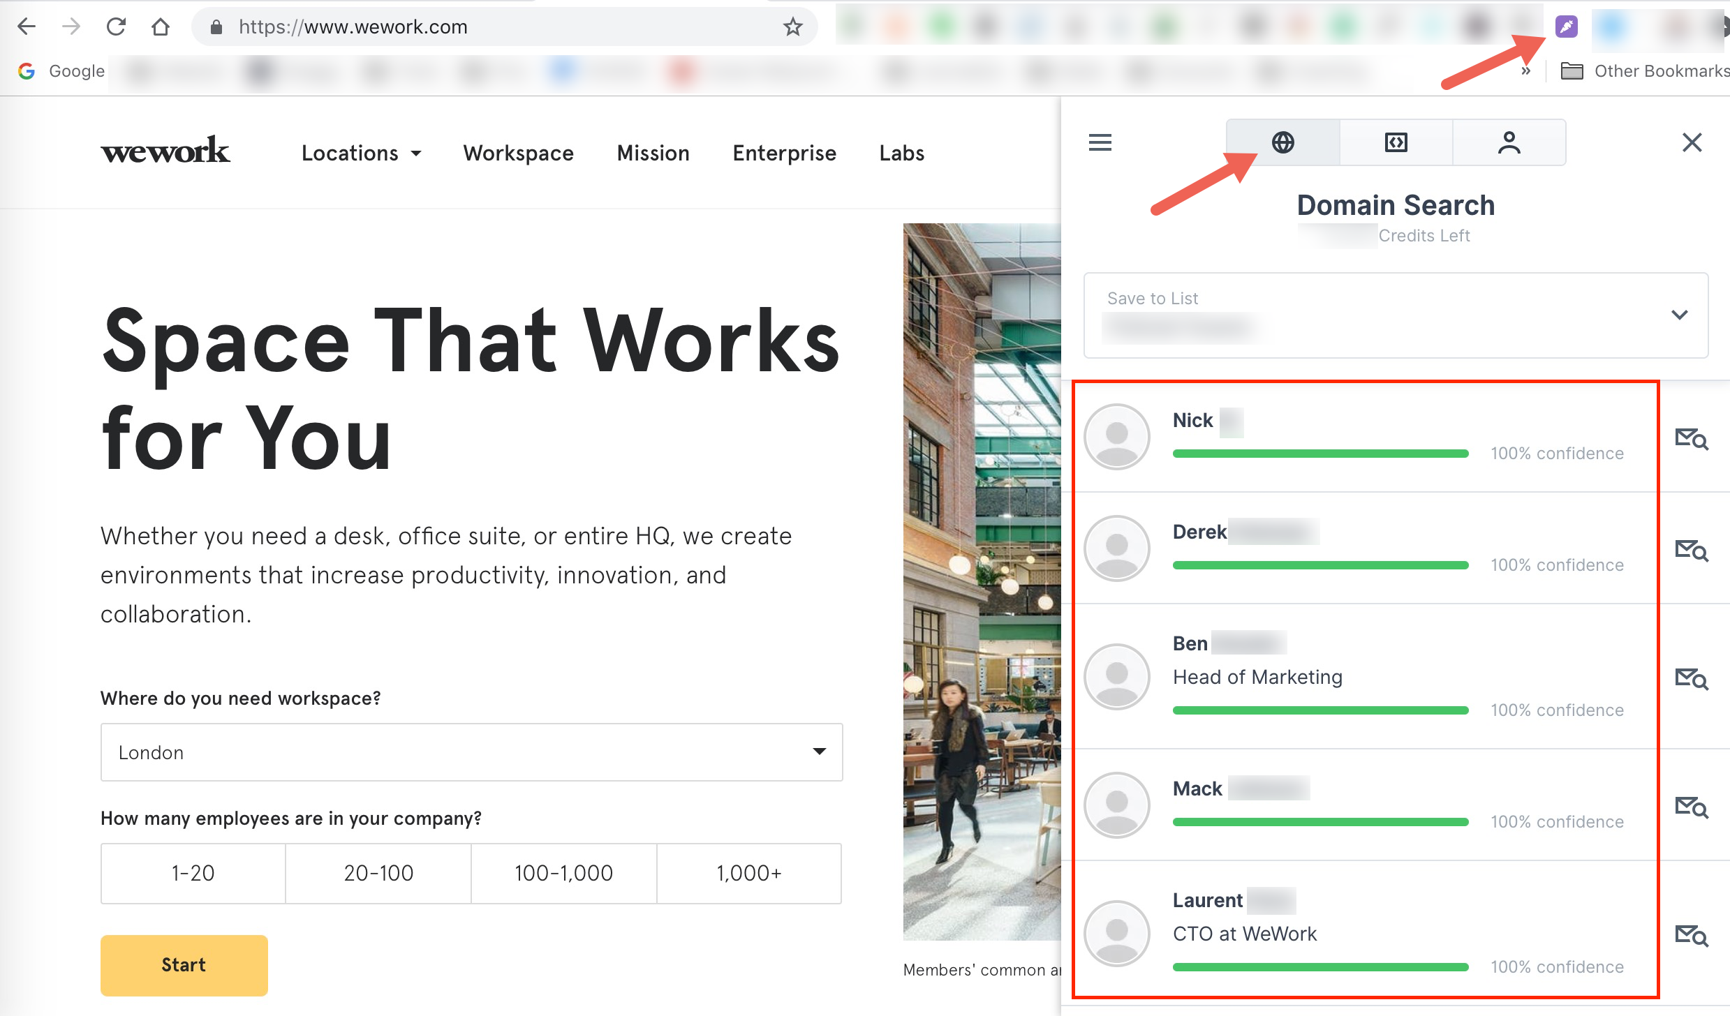This screenshot has height=1016, width=1730.
Task: Click Ben's avatar placeholder
Action: tap(1117, 677)
